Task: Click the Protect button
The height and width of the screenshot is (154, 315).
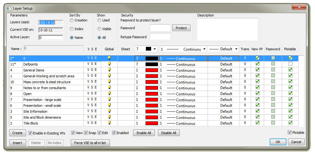Action: (x=181, y=28)
